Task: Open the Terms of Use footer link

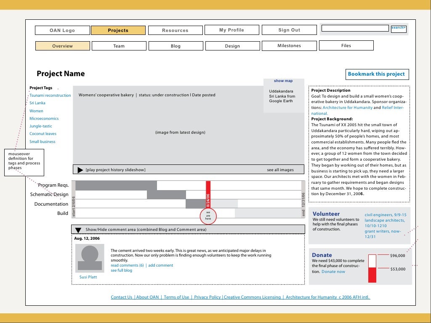Action: pyautogui.click(x=176, y=297)
